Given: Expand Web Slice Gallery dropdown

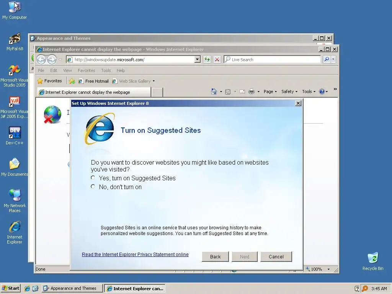Looking at the screenshot, I should pos(154,81).
